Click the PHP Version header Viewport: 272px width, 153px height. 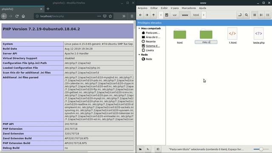pos(41,29)
